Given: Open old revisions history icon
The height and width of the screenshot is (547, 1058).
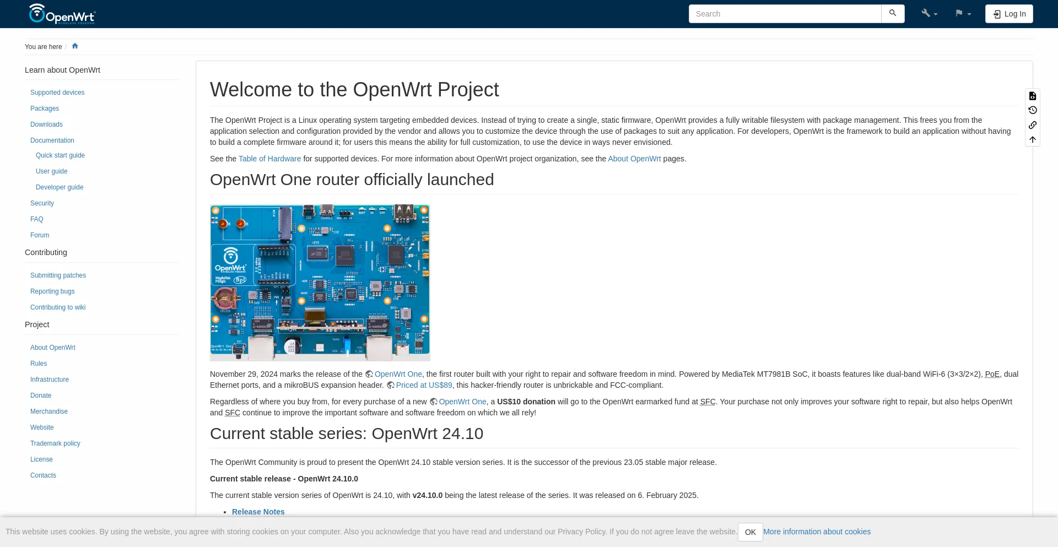Looking at the screenshot, I should click(x=1033, y=110).
